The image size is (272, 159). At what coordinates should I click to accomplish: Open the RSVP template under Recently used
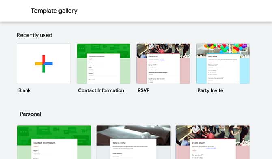(x=163, y=64)
